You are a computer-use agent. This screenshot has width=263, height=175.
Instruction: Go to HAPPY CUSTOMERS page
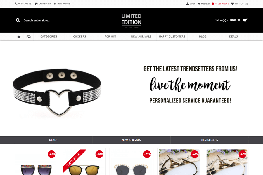172,36
